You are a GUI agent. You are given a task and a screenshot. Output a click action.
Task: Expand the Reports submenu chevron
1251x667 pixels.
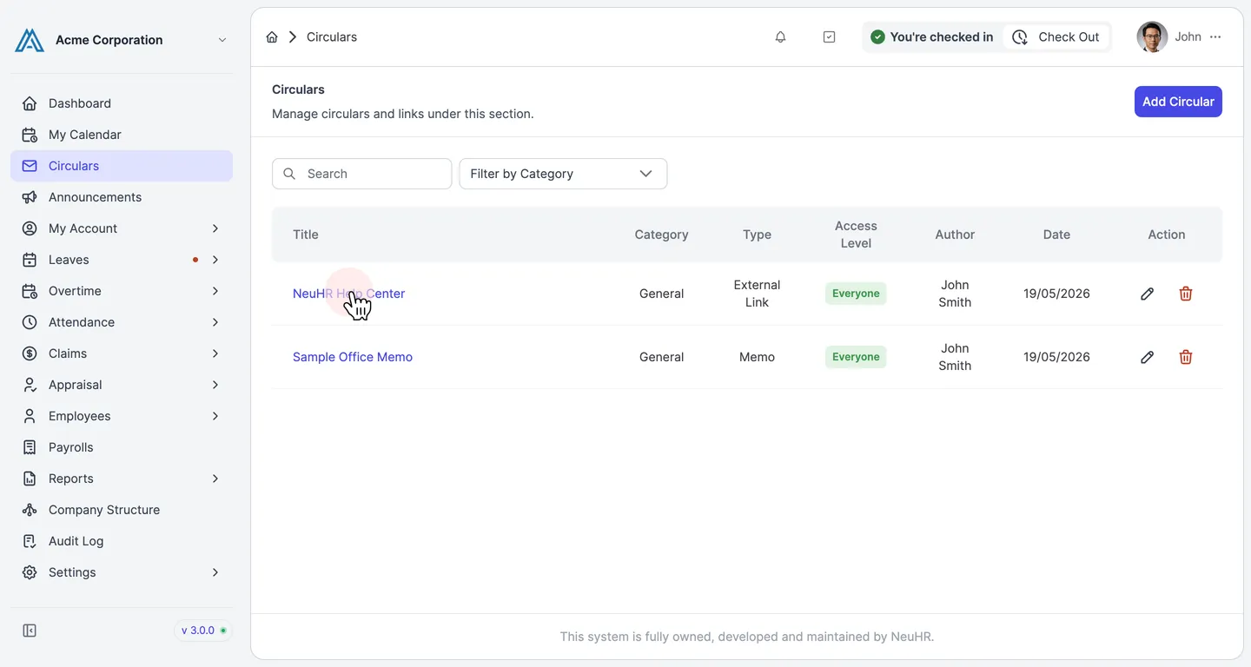click(215, 479)
